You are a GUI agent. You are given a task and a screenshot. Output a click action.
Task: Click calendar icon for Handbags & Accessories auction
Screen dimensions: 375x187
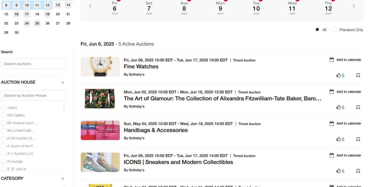tap(332, 123)
